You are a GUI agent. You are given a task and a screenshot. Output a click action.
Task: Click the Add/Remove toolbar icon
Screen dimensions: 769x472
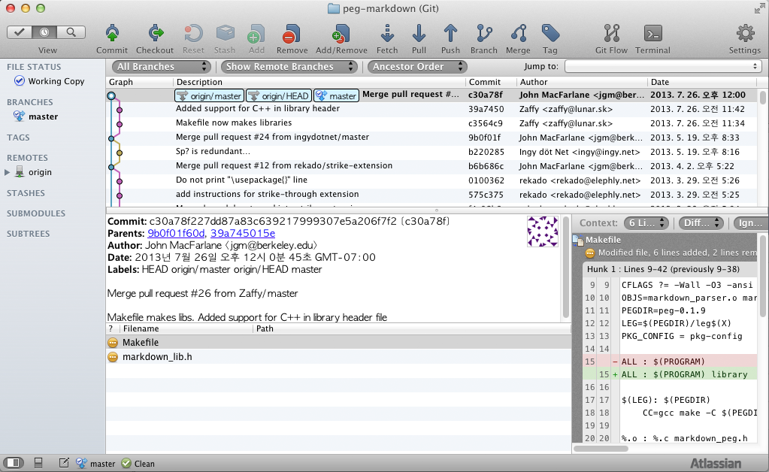pos(341,33)
